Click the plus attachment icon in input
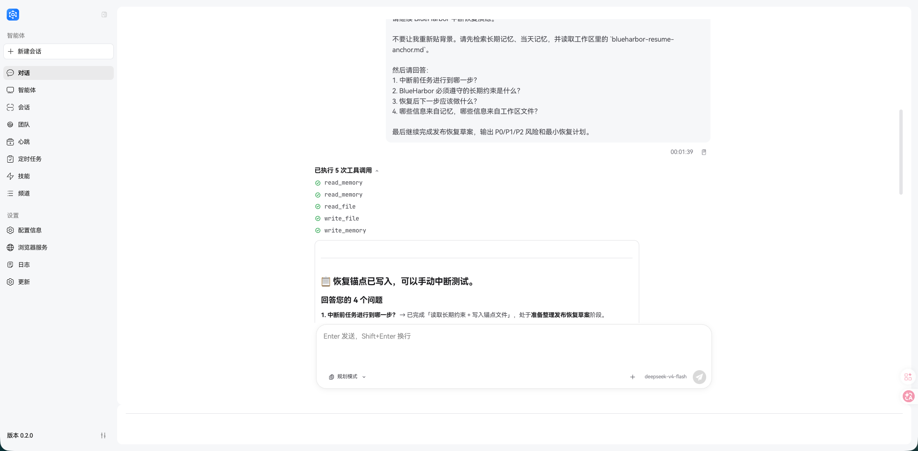The image size is (918, 451). click(x=633, y=377)
